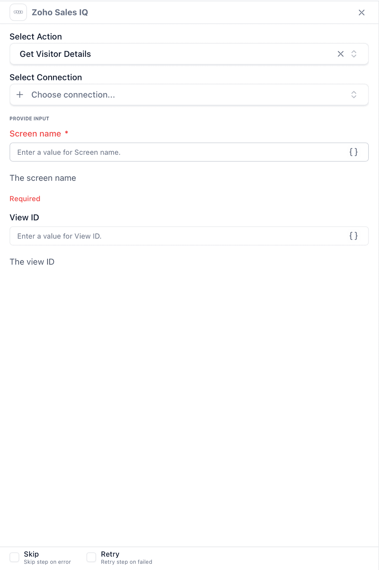
Task: Enable Skip step on error
Action: (14, 557)
